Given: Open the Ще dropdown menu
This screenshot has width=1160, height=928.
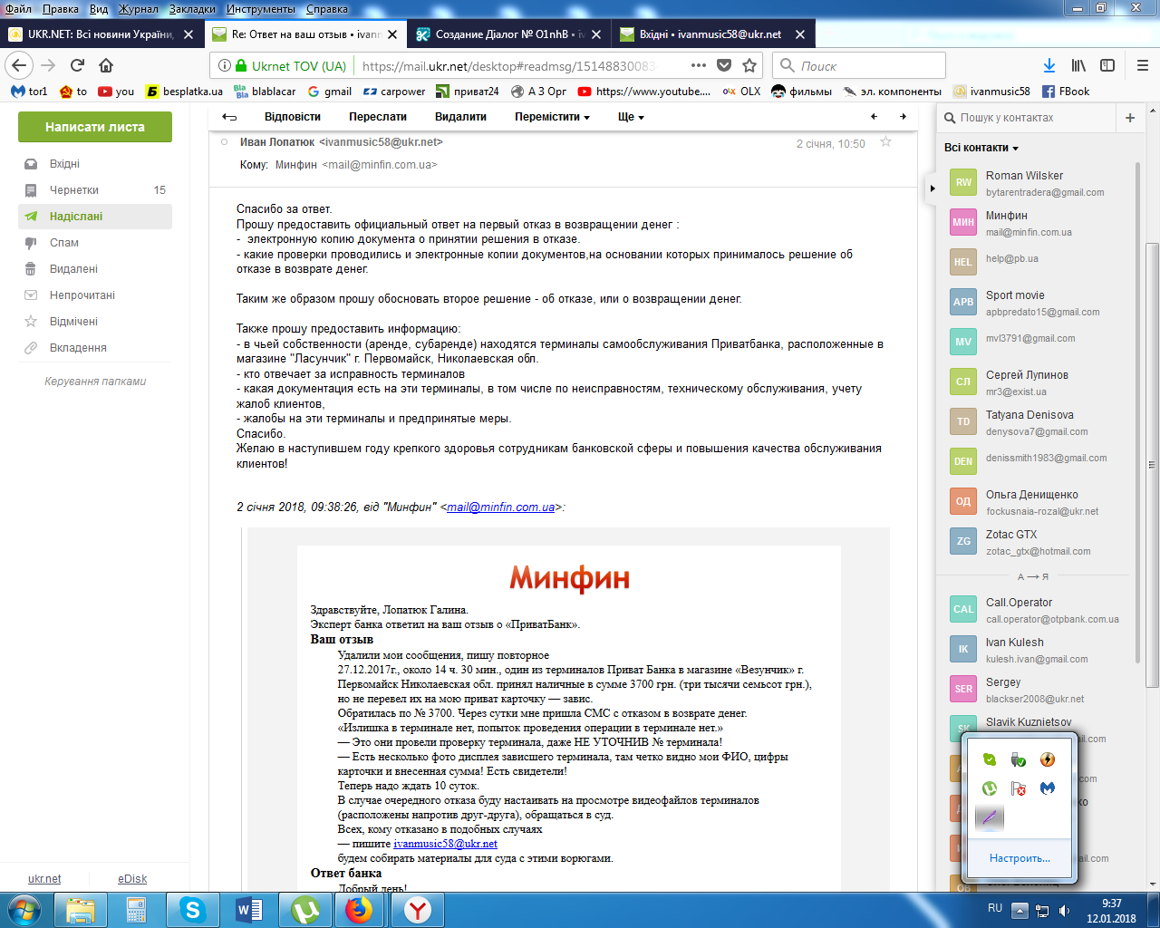Looking at the screenshot, I should pyautogui.click(x=631, y=117).
